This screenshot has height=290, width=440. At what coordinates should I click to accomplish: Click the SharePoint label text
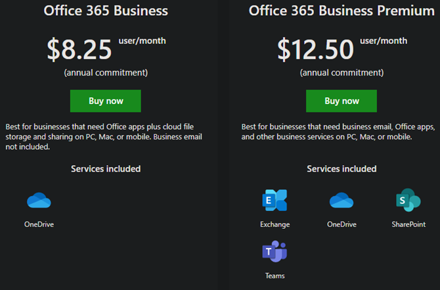[x=408, y=224]
